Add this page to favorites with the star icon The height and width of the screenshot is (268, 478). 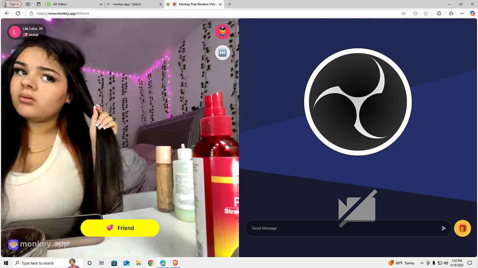click(x=426, y=13)
